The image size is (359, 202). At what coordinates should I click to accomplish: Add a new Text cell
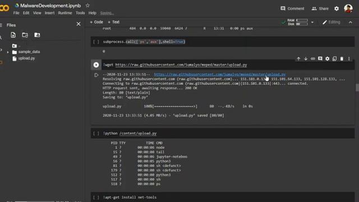[113, 22]
